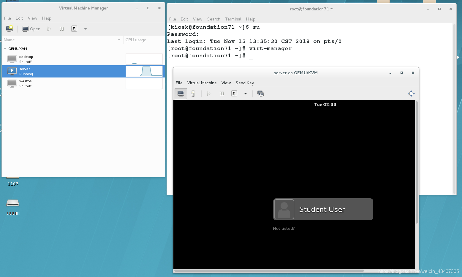This screenshot has height=277, width=462.
Task: Open Virtual Machine menu in server window
Action: tap(202, 83)
